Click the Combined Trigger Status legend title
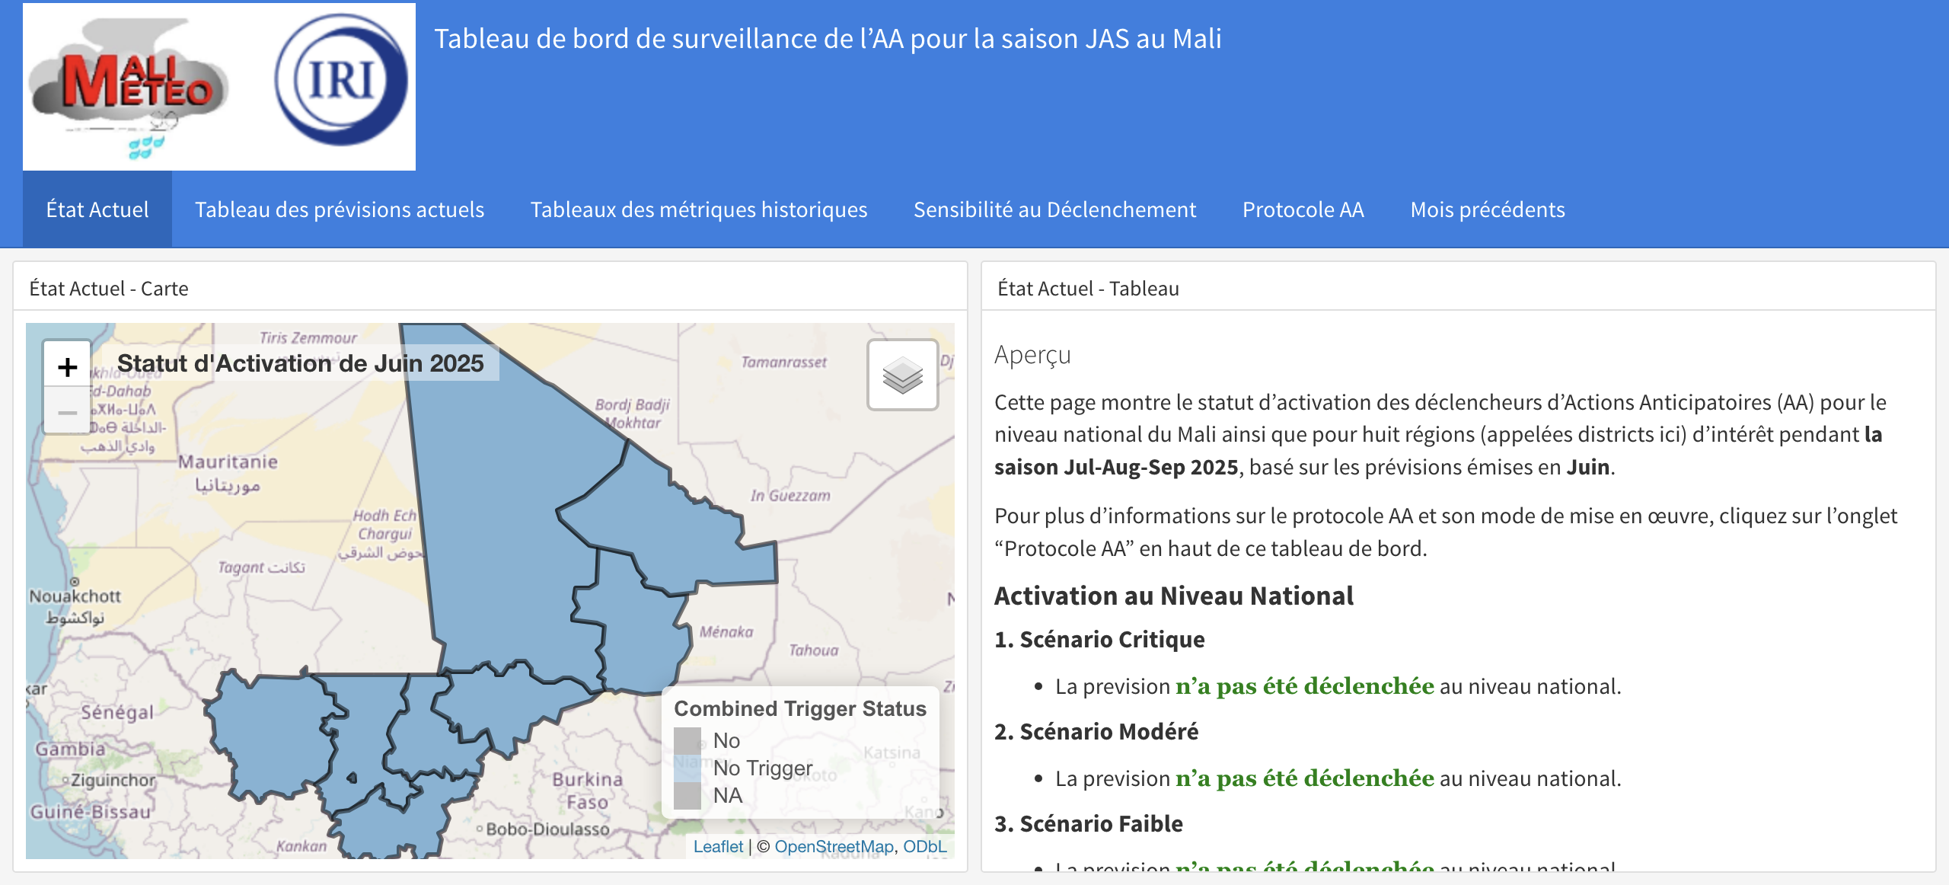This screenshot has width=1949, height=885. [x=799, y=708]
